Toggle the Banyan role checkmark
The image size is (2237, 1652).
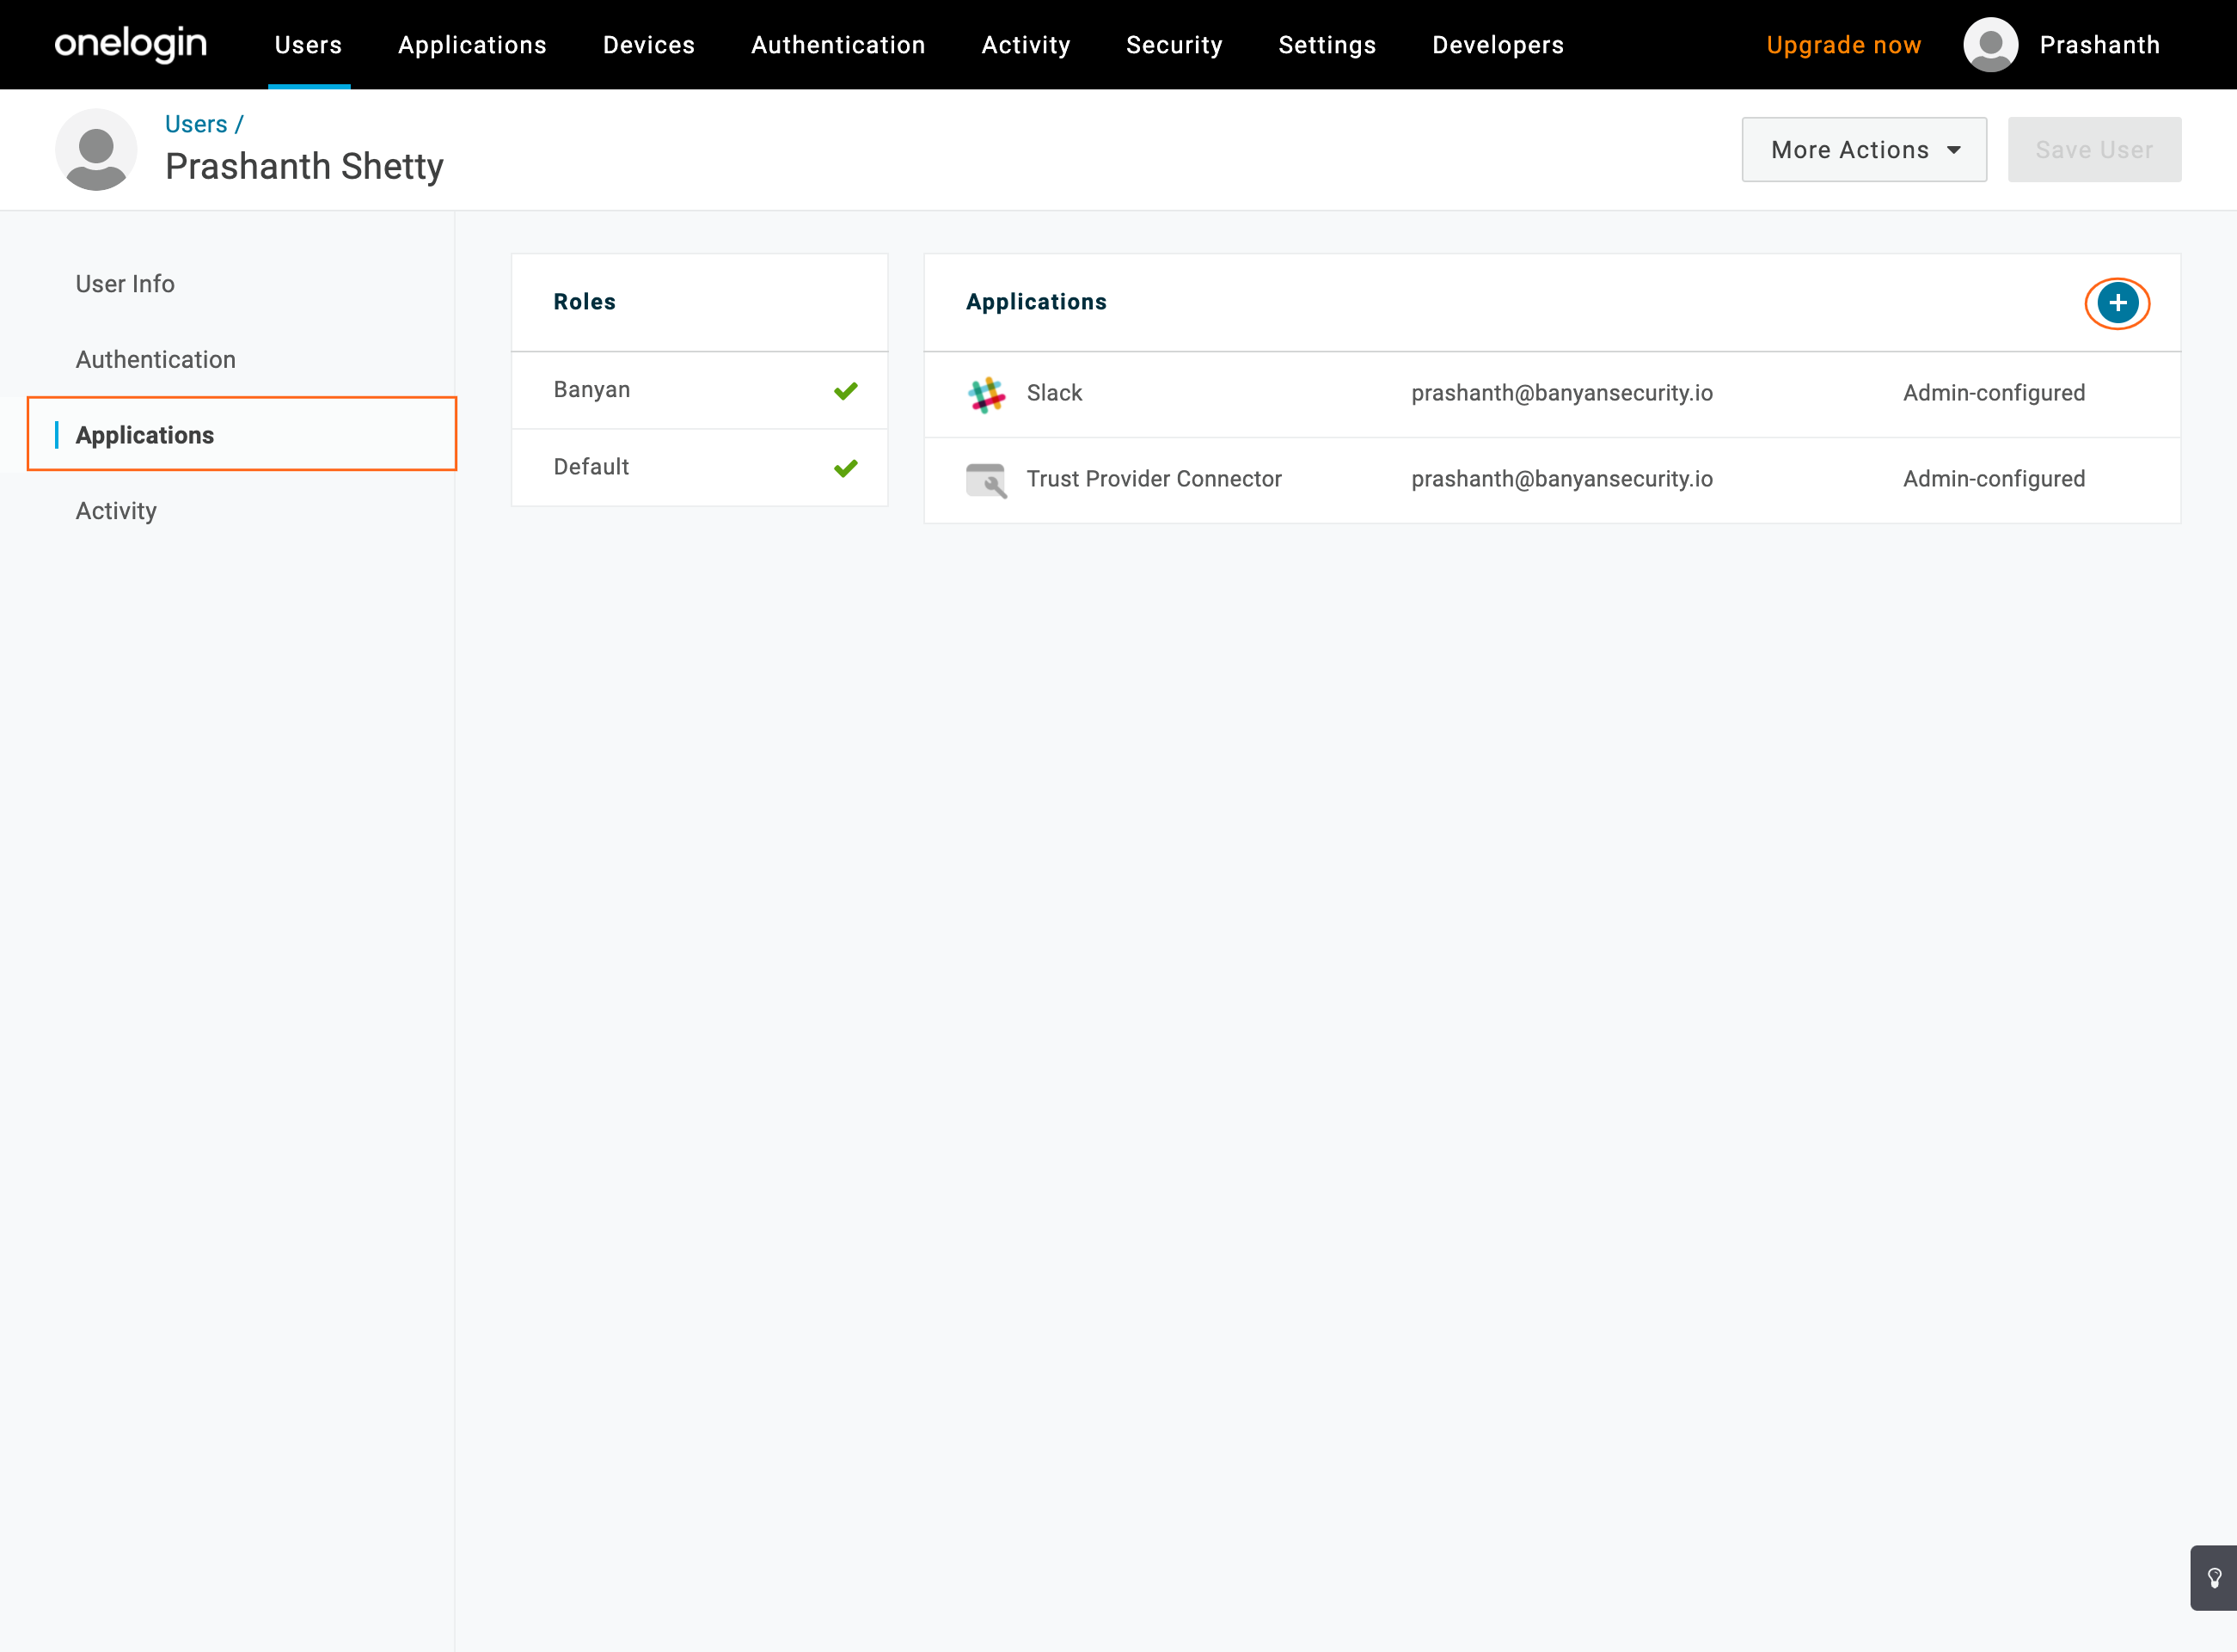(846, 391)
